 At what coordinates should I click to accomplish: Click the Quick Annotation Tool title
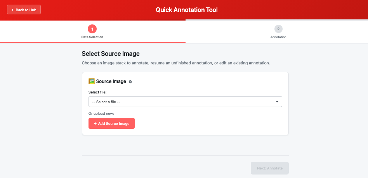187,10
